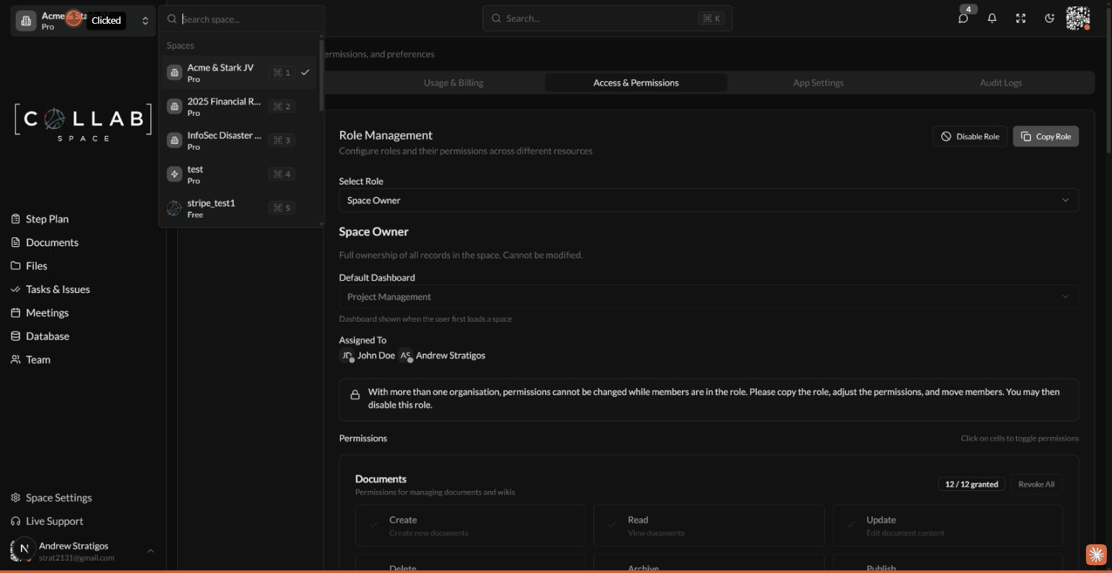Open the Audit Logs tab
The height and width of the screenshot is (573, 1112).
pyautogui.click(x=1000, y=82)
